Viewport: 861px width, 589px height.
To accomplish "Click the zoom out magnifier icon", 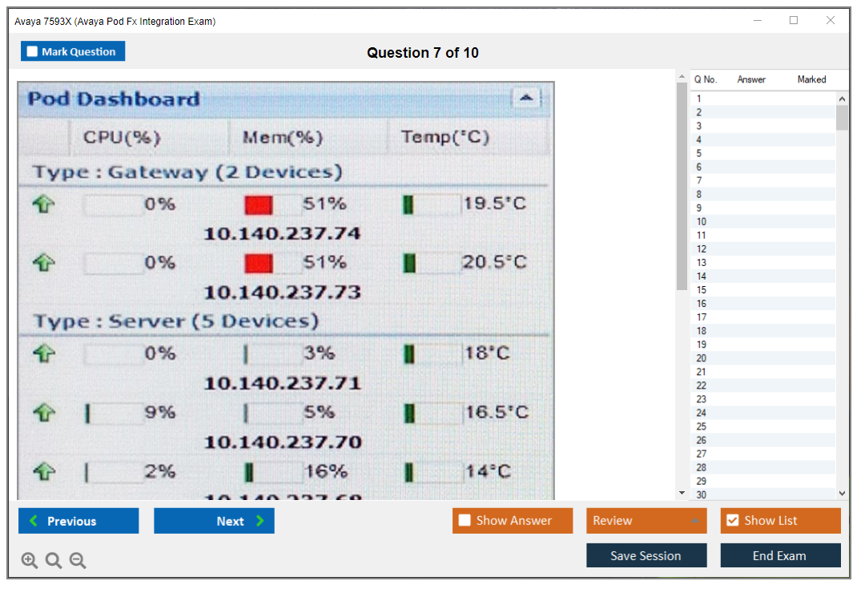I will 78,561.
